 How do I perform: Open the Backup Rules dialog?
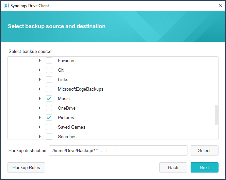coord(26,167)
